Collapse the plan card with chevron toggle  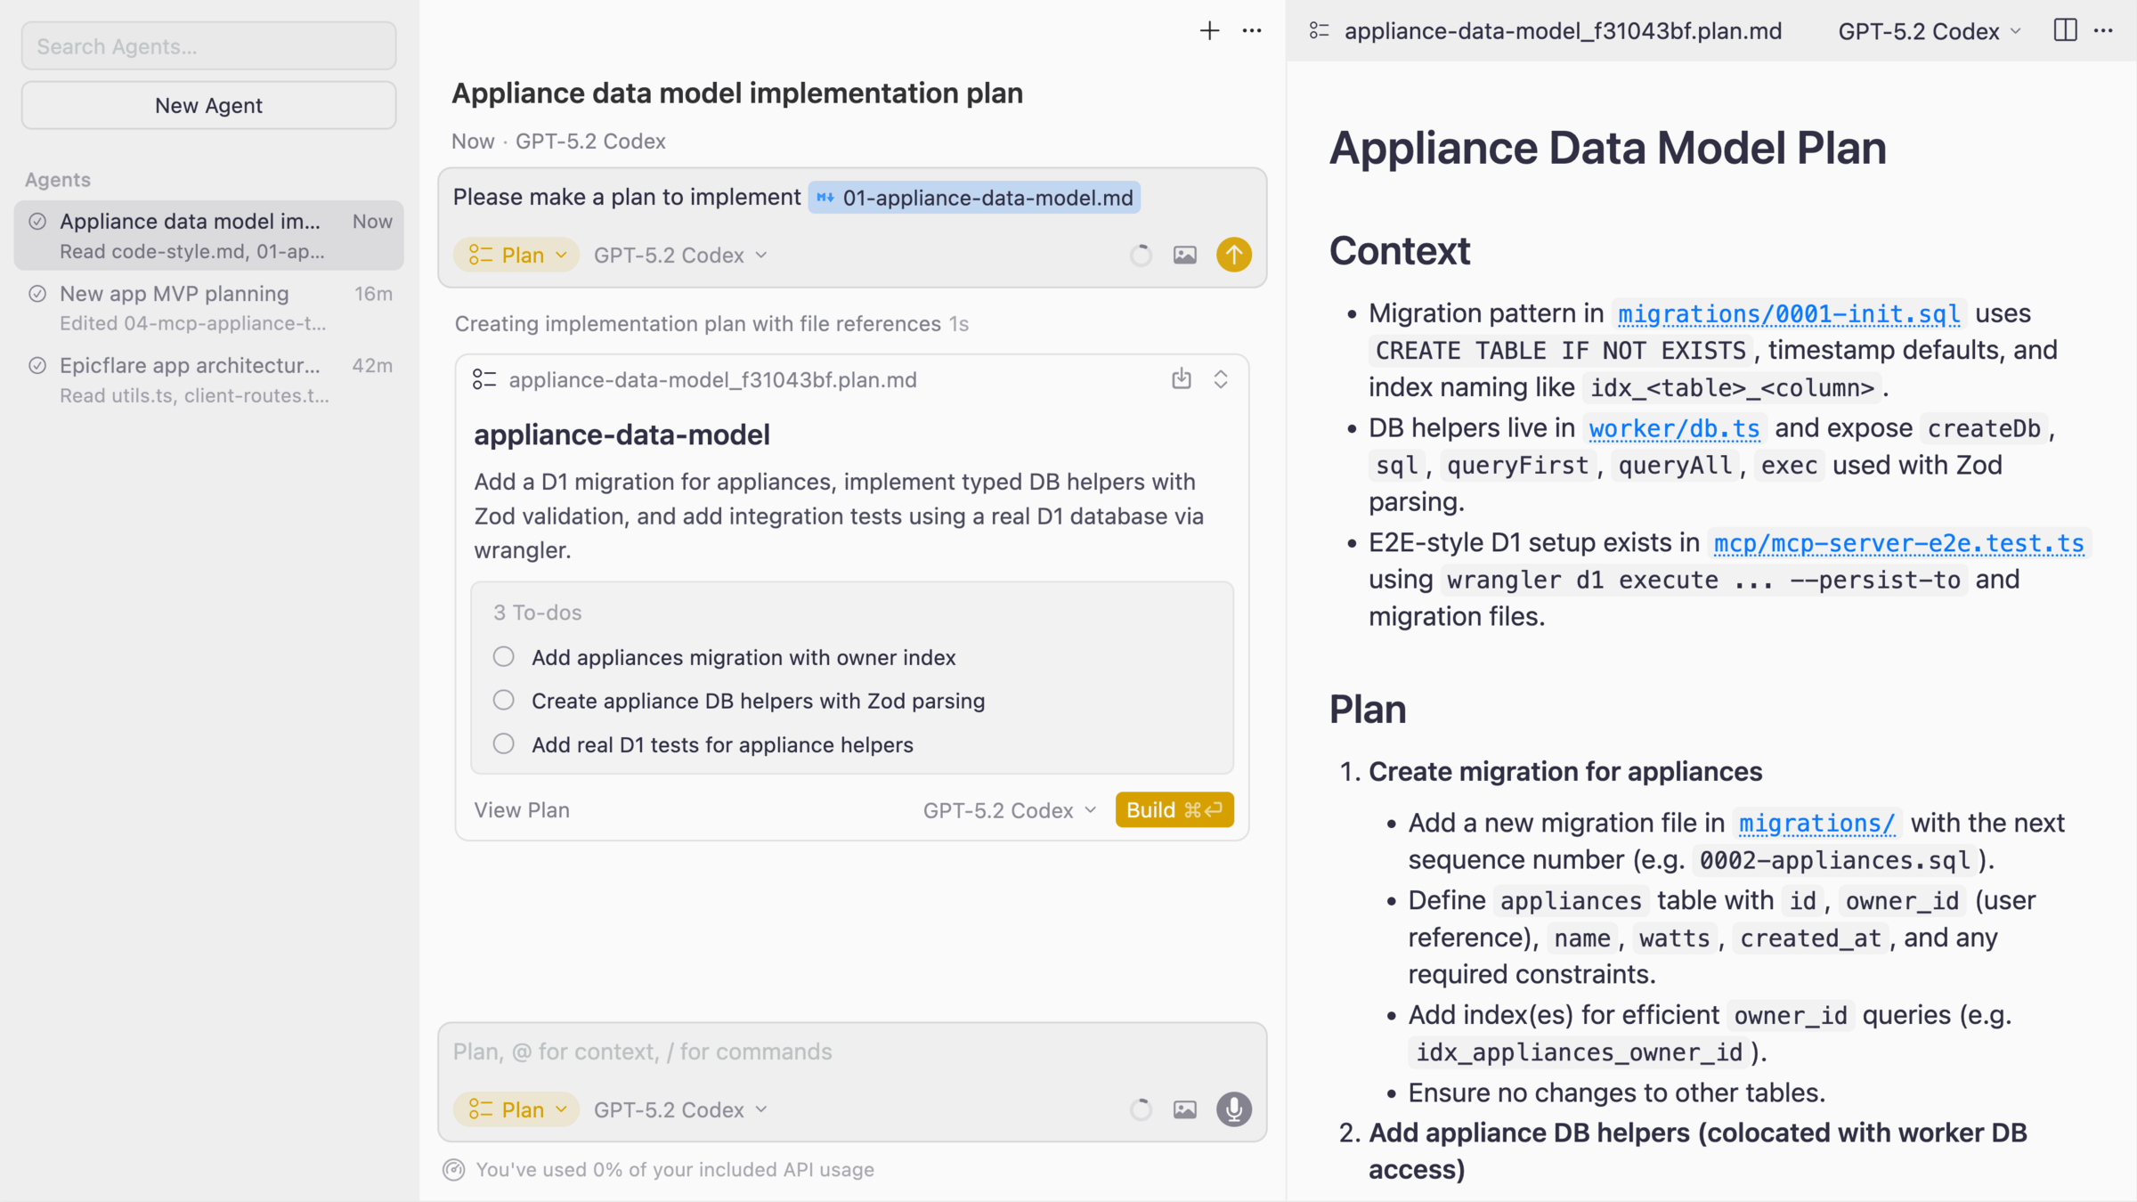1221,379
